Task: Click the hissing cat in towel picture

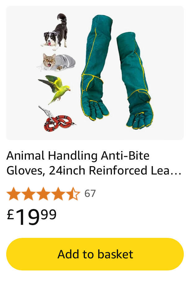Action: coord(56,62)
